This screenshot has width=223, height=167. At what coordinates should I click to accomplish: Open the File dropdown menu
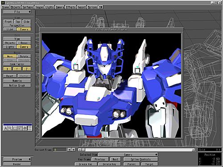[x=17, y=12]
